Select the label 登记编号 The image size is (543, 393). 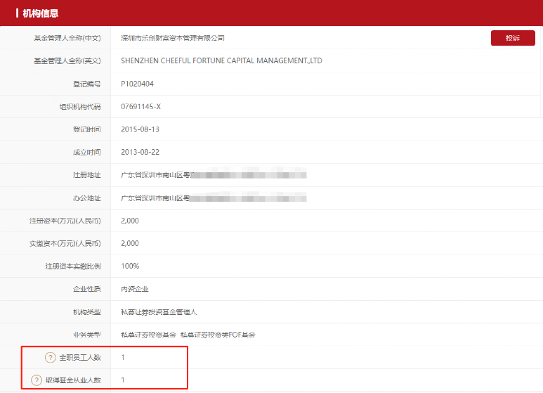[86, 84]
